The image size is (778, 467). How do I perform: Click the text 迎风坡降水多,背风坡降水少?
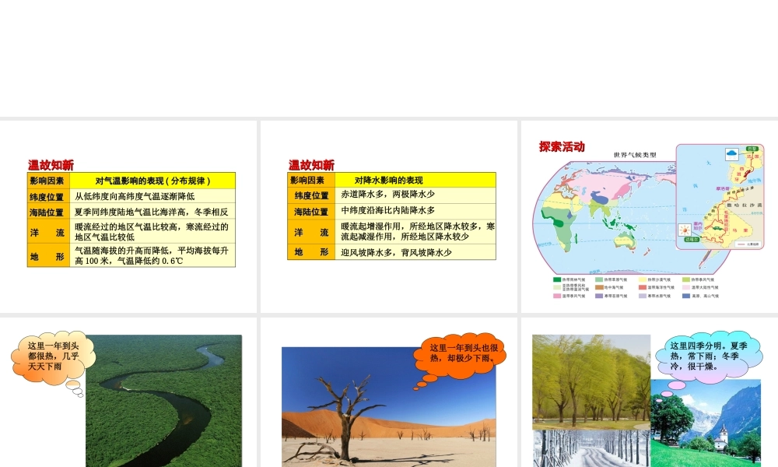pos(396,252)
